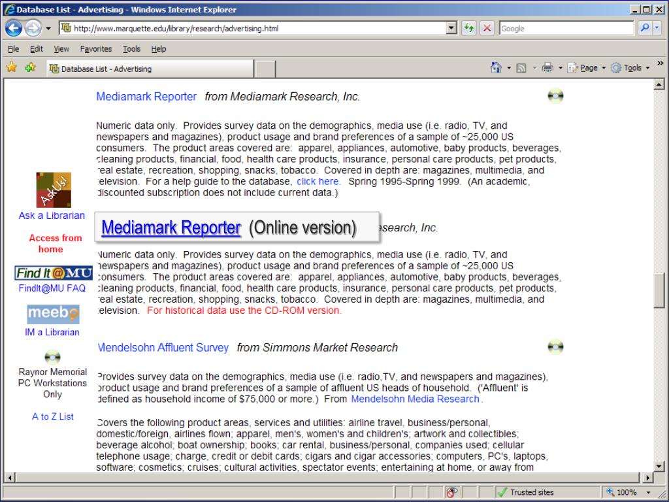Click the sidebar CD icon above Raynor Memorial
669x502 pixels.
tap(52, 357)
